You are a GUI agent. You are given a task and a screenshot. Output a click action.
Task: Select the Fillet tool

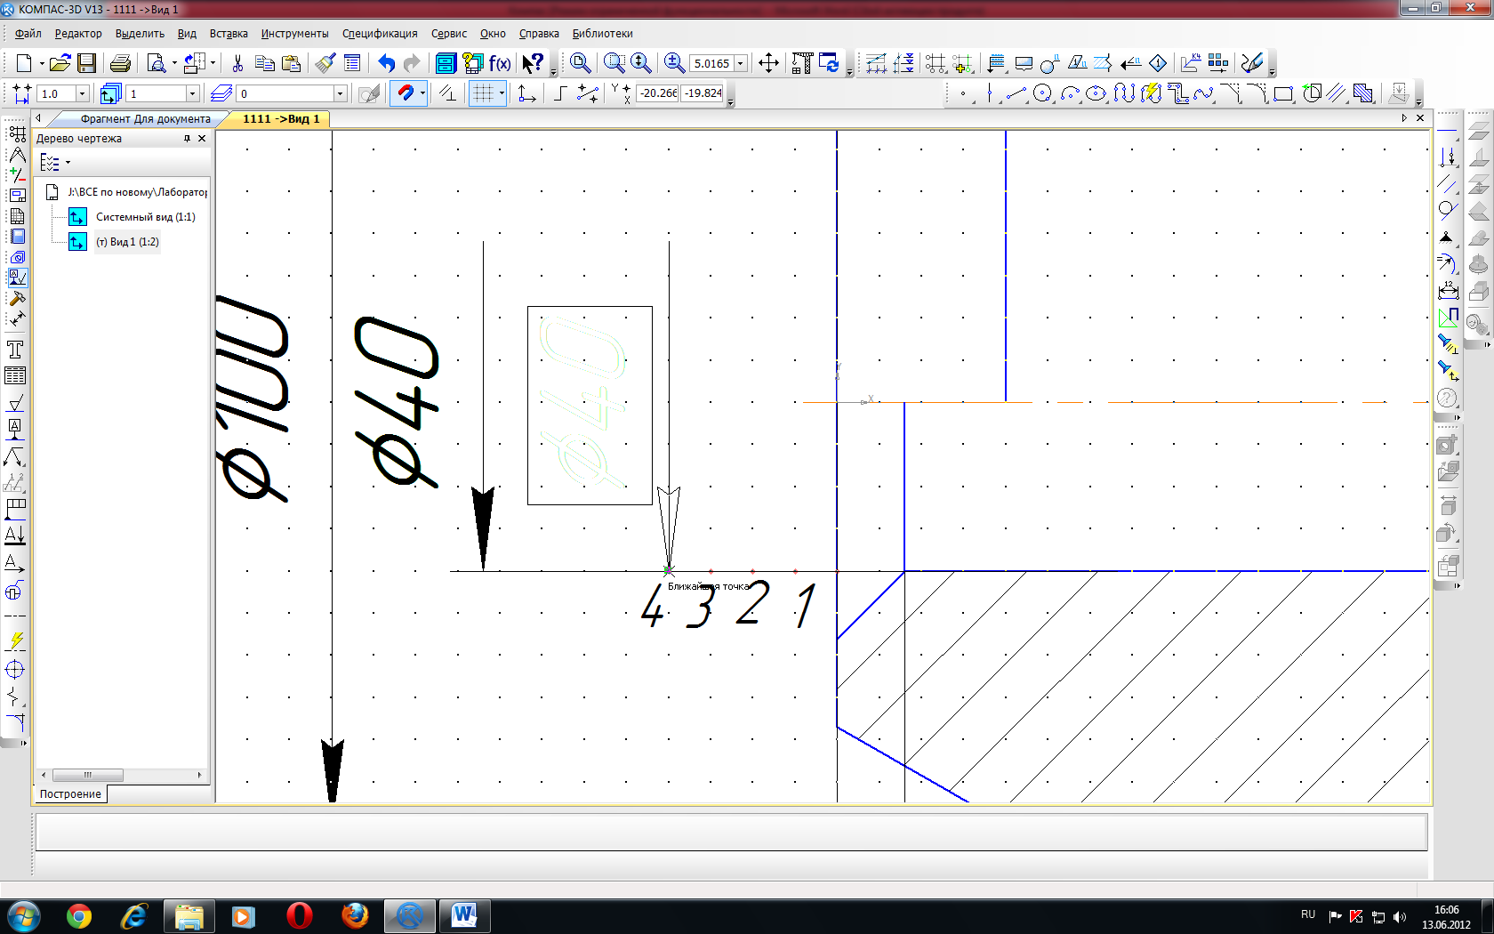(1257, 93)
